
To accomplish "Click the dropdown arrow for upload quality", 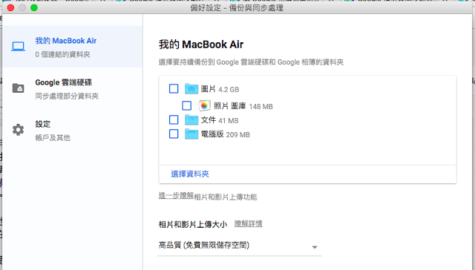I will pos(315,247).
